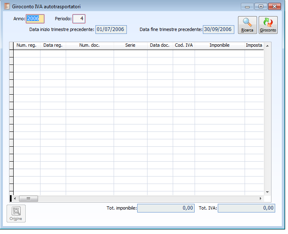Click the Cod. IVA column header
Viewport: 288px width, 234px height.
pos(184,45)
